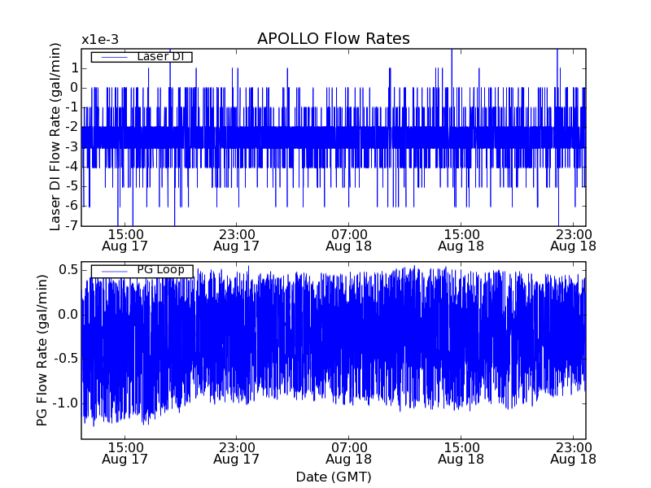Click the dense blue band in Laser DI plot
The image size is (651, 488).
334,137
